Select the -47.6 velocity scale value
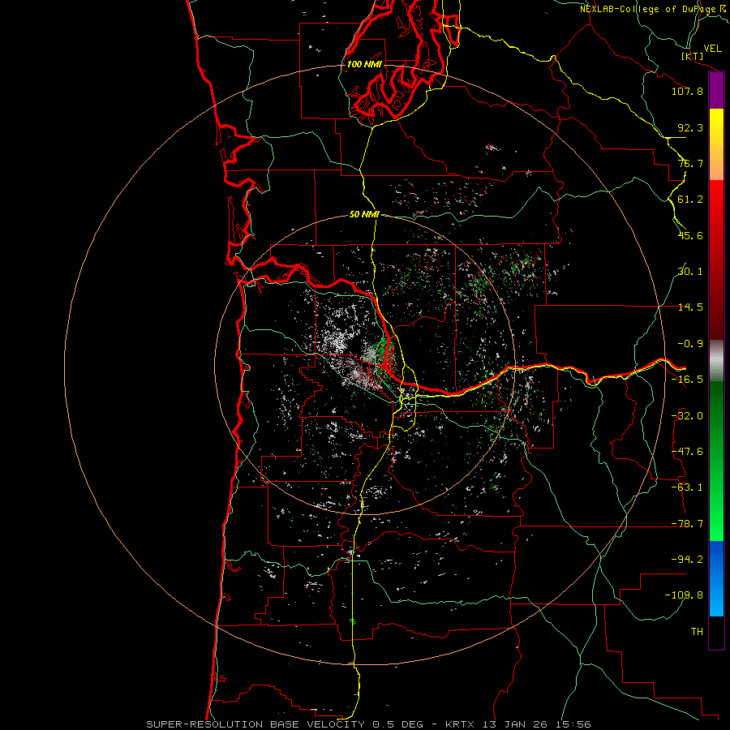Screen dimensions: 730x730 coord(687,452)
